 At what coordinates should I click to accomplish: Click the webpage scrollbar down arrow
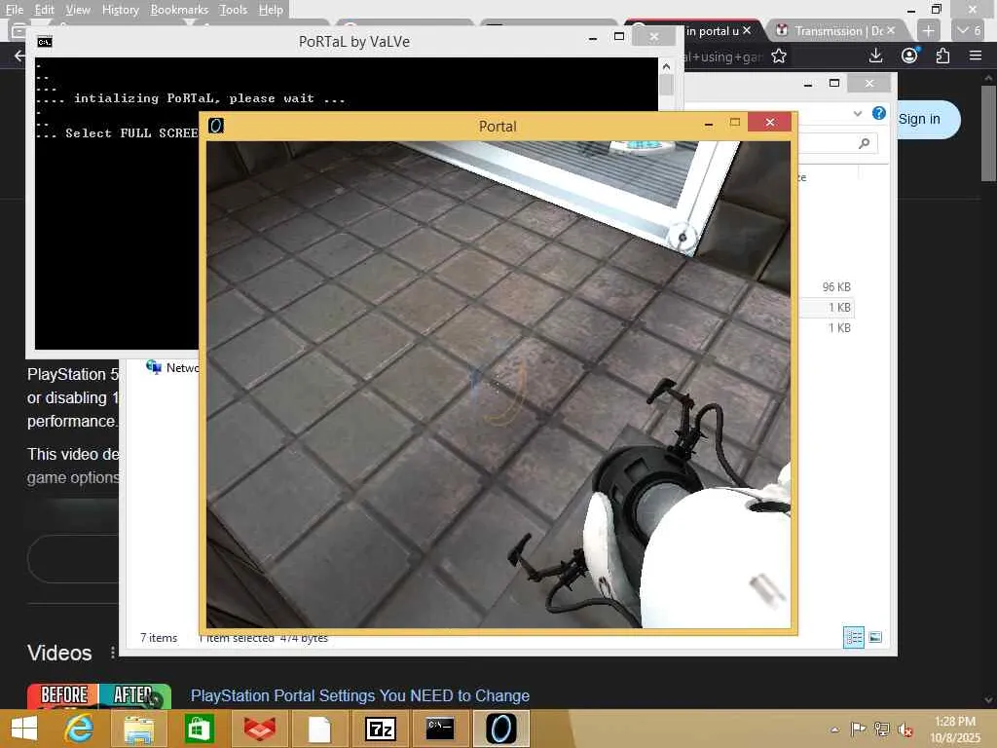(988, 699)
